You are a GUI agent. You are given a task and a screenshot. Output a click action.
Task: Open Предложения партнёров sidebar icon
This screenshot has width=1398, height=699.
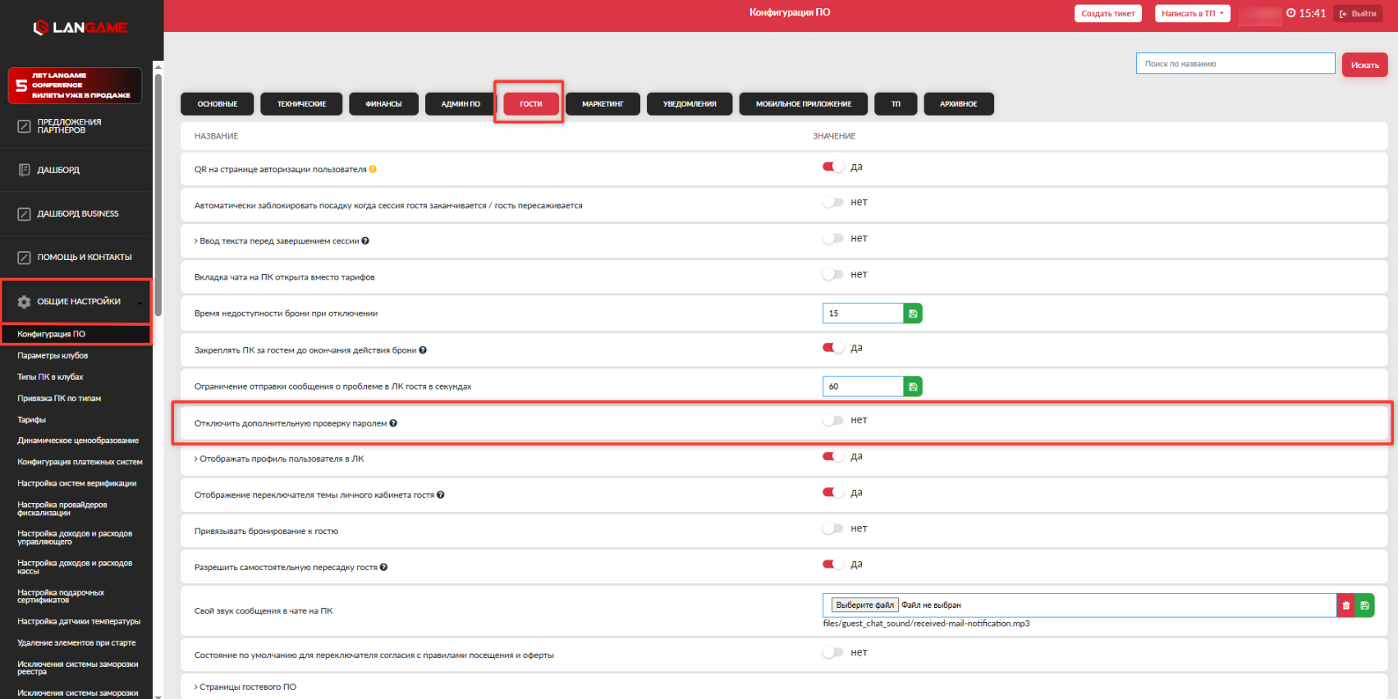[25, 126]
